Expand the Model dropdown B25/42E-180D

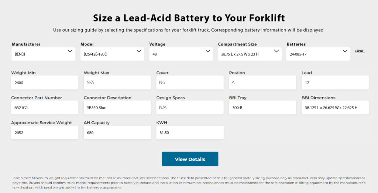112,54
